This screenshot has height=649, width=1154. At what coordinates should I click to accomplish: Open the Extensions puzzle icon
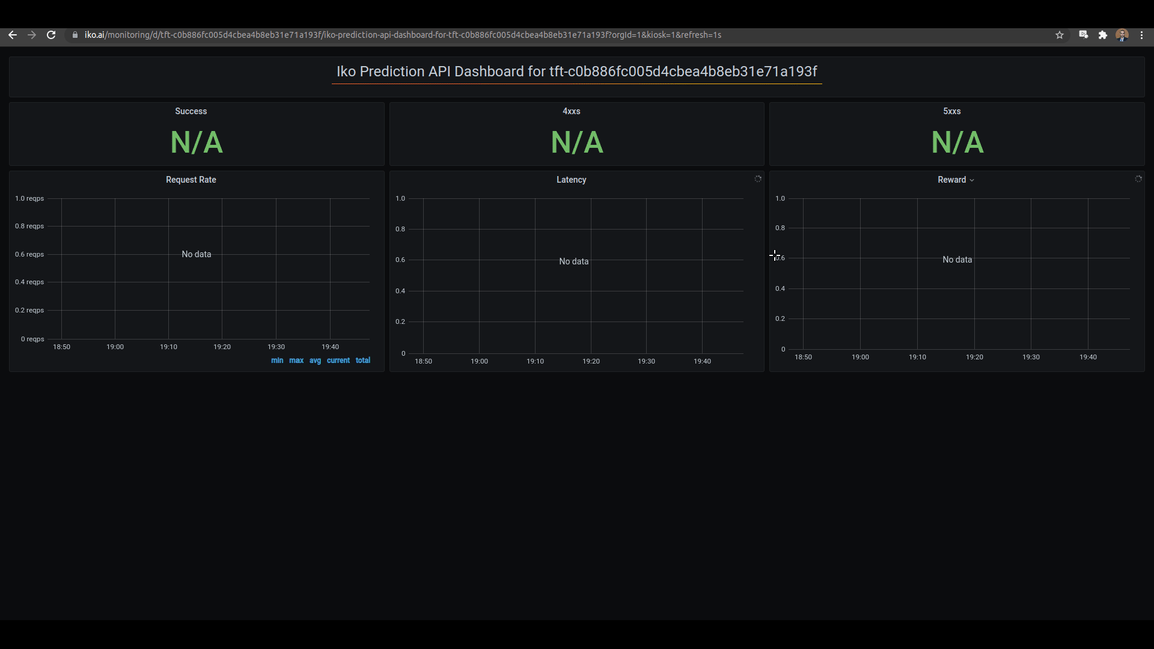(1102, 35)
